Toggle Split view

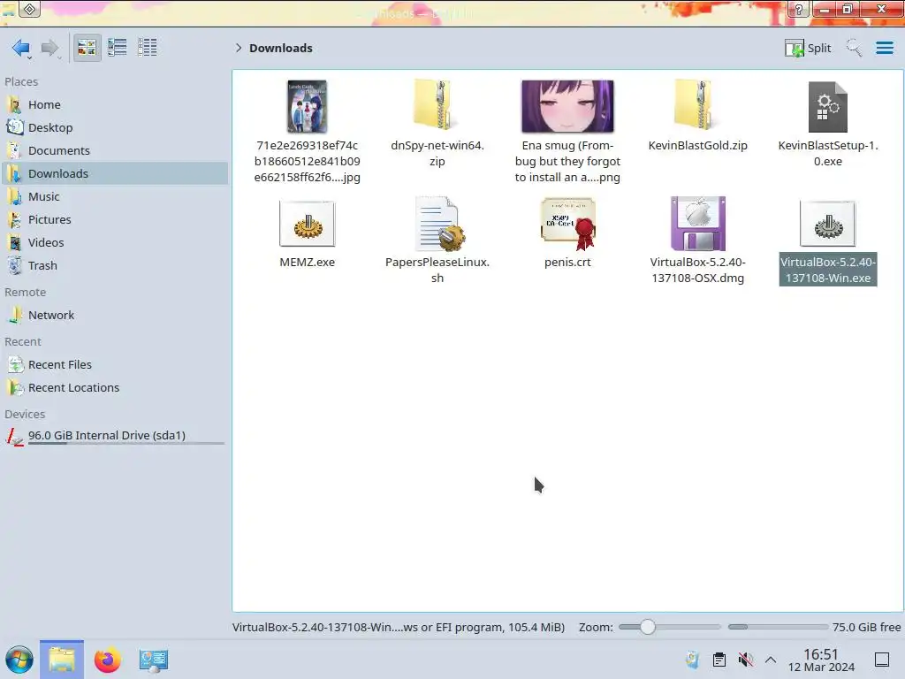point(808,48)
